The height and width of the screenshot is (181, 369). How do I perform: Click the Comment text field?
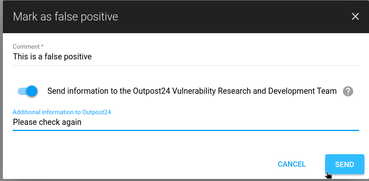point(186,57)
